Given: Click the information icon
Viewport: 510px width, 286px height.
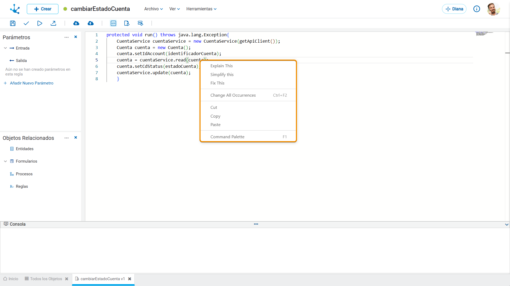Looking at the screenshot, I should pos(477,9).
